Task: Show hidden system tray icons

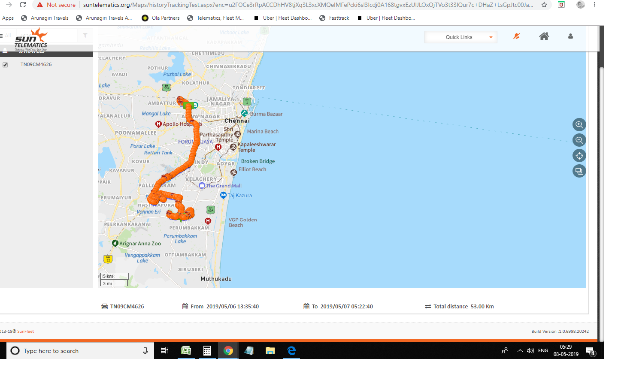Action: (520, 351)
